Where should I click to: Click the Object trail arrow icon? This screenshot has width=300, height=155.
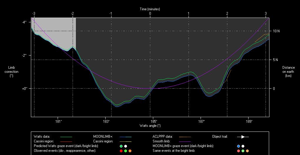(243, 137)
